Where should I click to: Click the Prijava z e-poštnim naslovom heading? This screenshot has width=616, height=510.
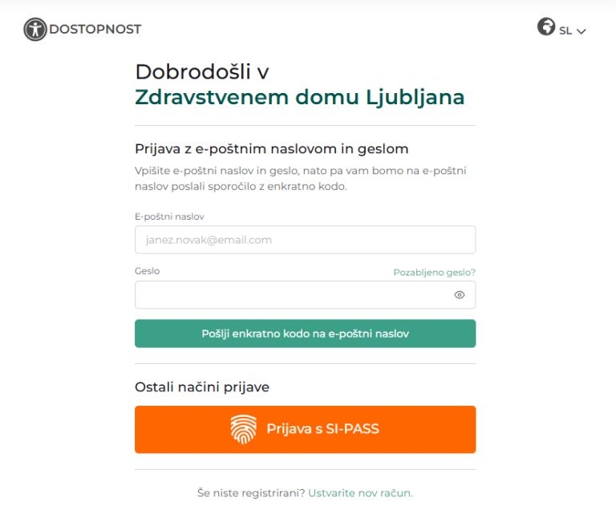click(x=272, y=148)
